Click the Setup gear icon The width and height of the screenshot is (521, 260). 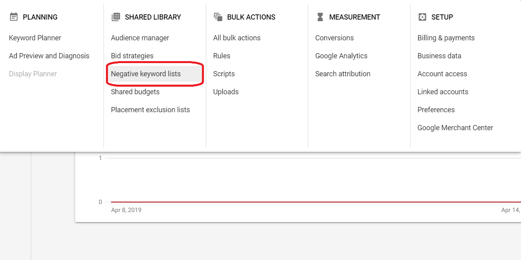(x=422, y=17)
